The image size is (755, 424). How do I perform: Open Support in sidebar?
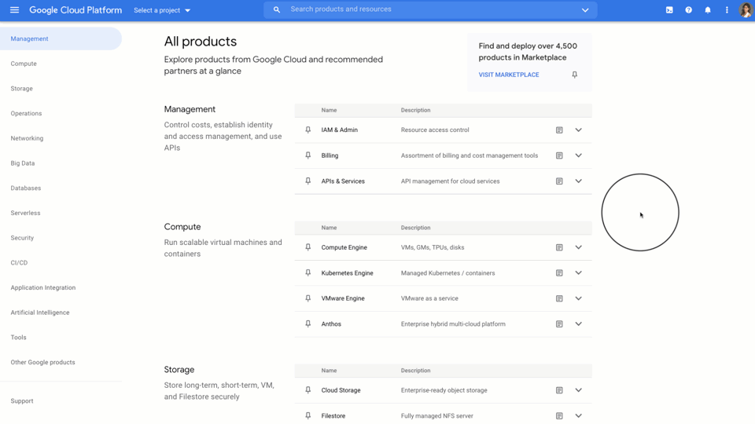pyautogui.click(x=22, y=401)
